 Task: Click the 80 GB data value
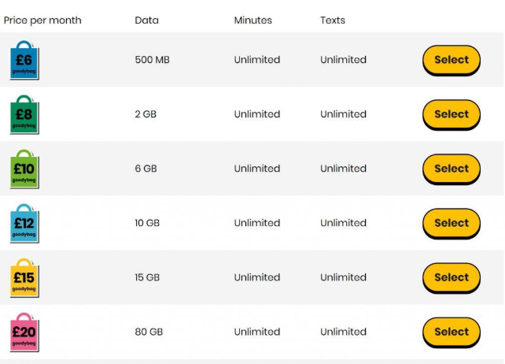(x=149, y=332)
